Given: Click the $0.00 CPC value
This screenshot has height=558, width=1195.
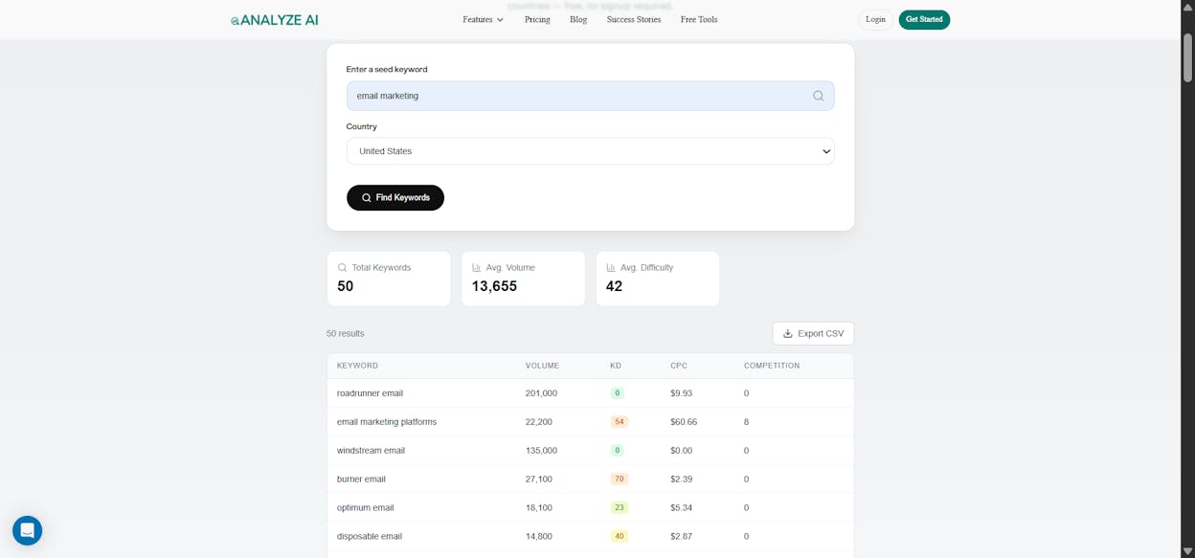Looking at the screenshot, I should click(681, 451).
